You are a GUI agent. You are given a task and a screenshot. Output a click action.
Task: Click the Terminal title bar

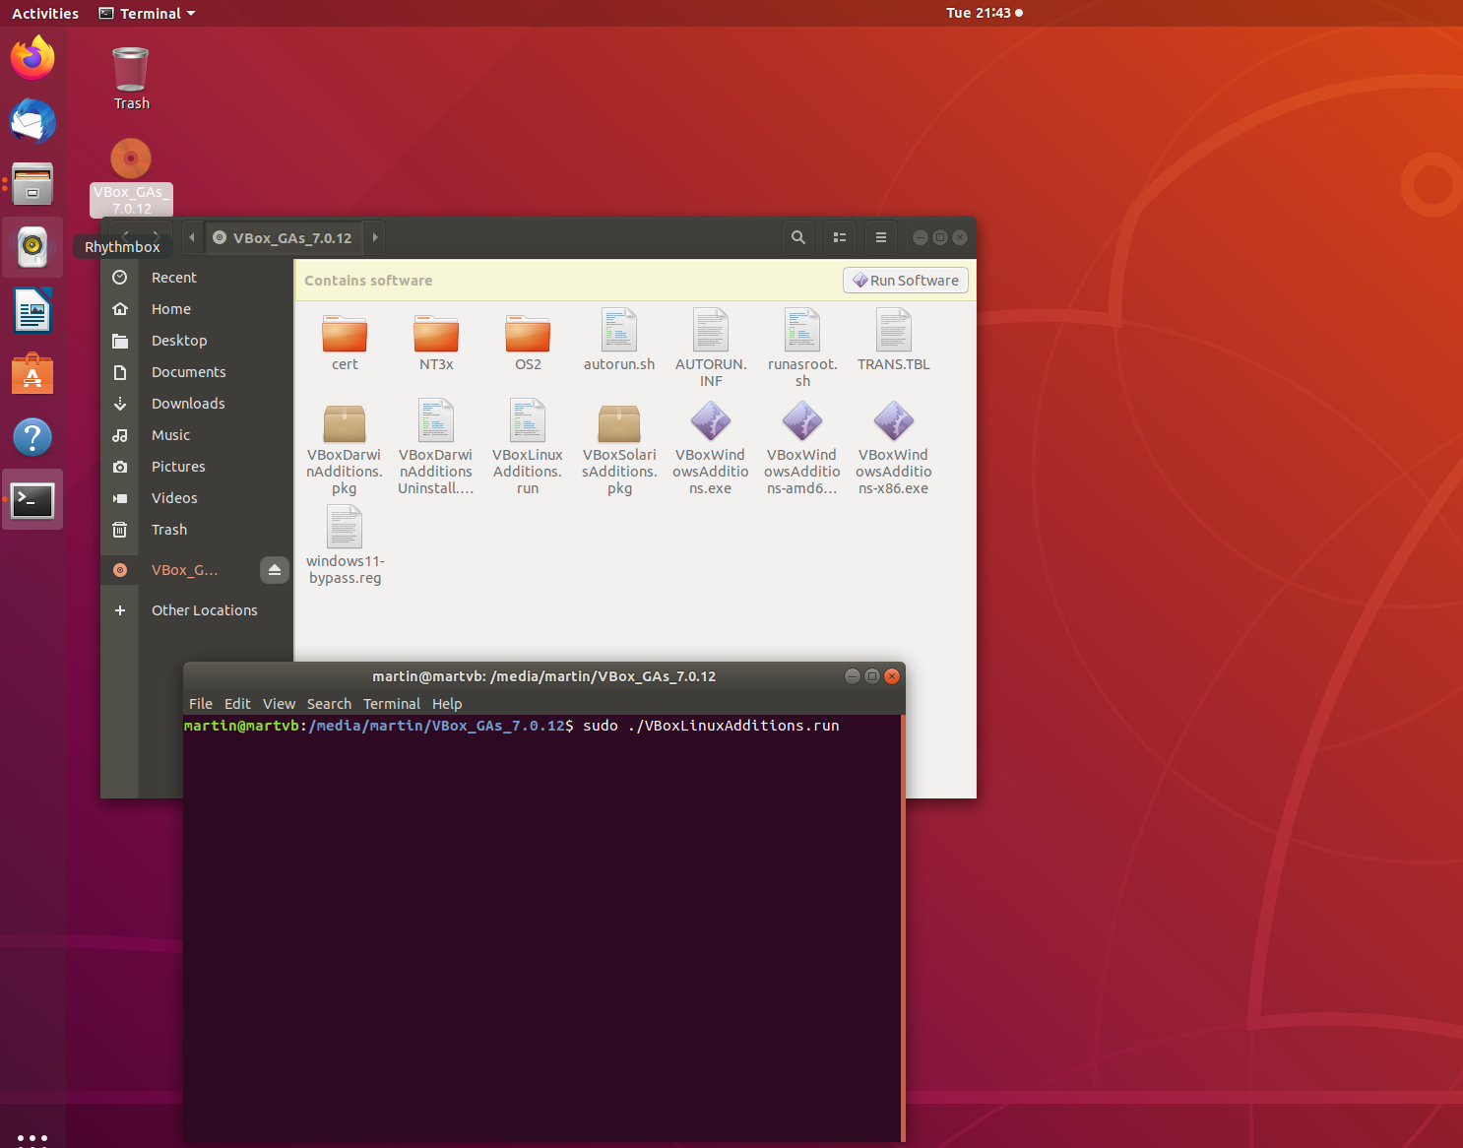543,676
